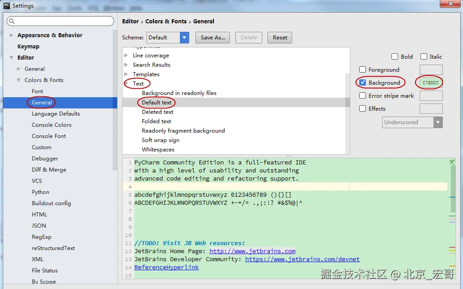Click the Save As... button
The height and width of the screenshot is (289, 463).
(212, 38)
